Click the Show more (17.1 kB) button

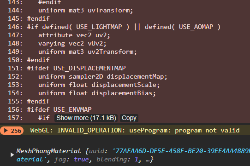[x=86, y=118]
